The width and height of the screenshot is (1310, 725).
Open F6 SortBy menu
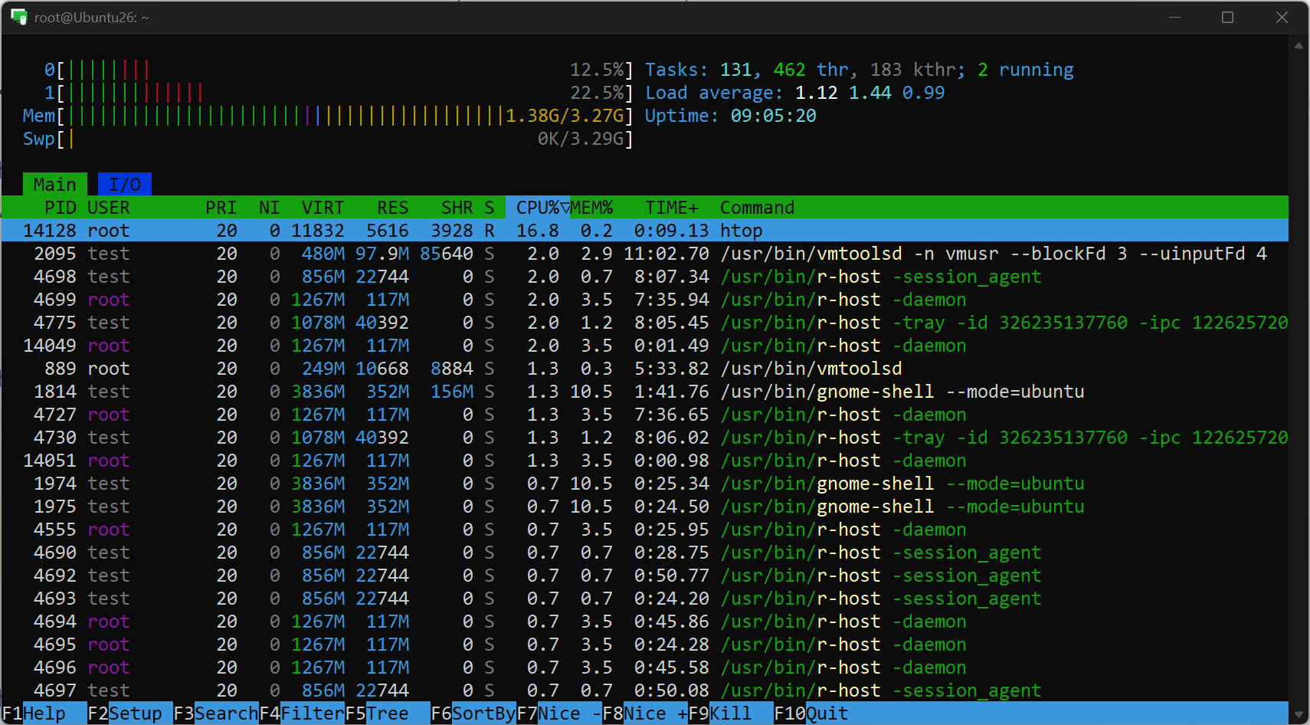(x=473, y=714)
